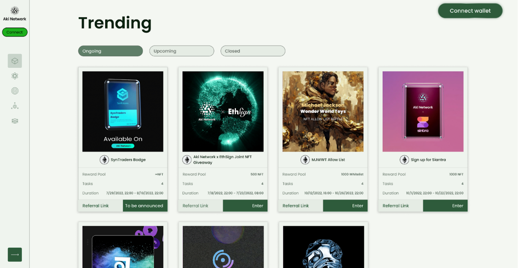
Task: Select the cube icon in sidebar
Action: point(15,61)
